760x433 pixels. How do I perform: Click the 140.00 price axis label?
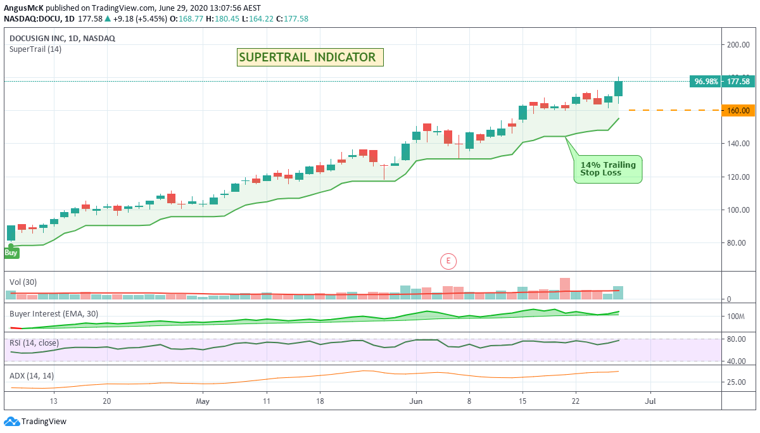click(x=738, y=144)
